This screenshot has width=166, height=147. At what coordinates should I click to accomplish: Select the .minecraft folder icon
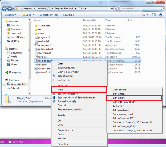click(x=9, y=33)
